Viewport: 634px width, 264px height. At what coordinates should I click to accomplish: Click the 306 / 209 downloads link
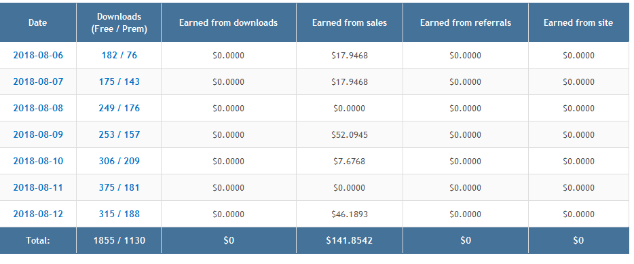119,162
